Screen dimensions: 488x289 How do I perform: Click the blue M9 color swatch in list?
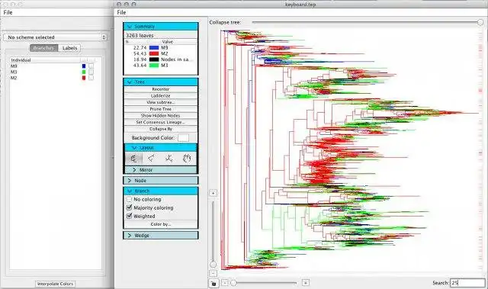(x=84, y=66)
